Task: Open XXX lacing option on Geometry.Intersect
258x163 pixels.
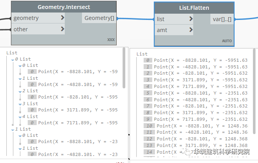Action: 111,40
